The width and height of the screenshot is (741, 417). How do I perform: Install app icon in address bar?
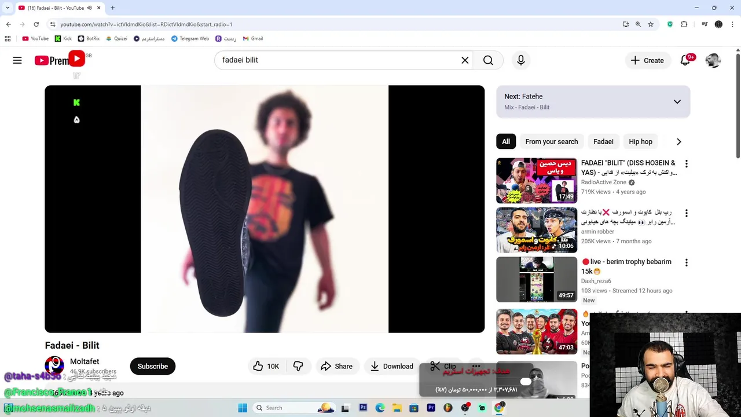coord(626,24)
